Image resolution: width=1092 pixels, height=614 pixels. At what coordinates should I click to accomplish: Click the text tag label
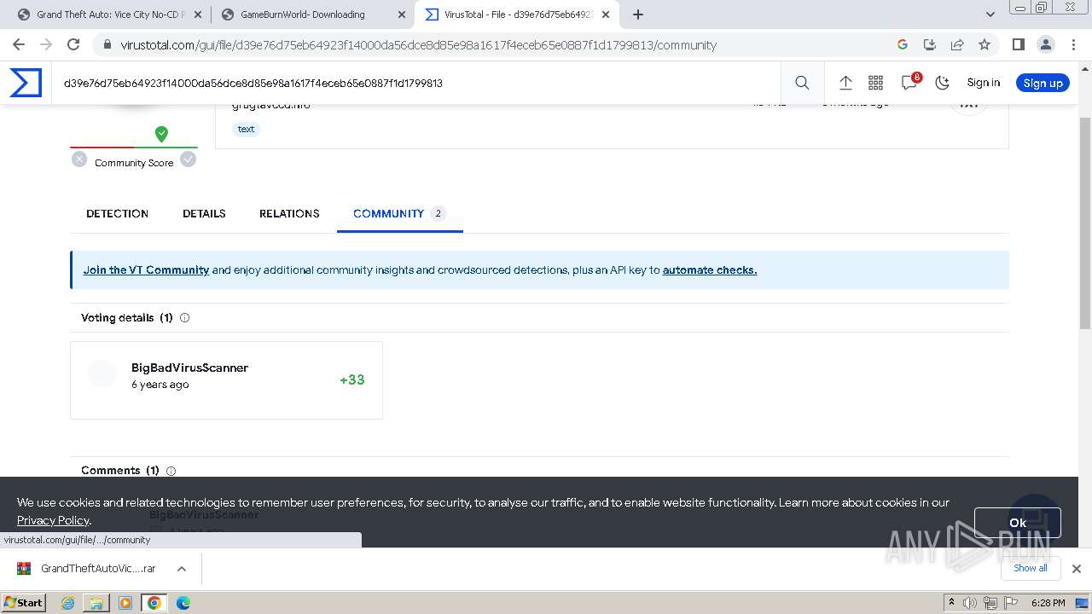coord(246,129)
